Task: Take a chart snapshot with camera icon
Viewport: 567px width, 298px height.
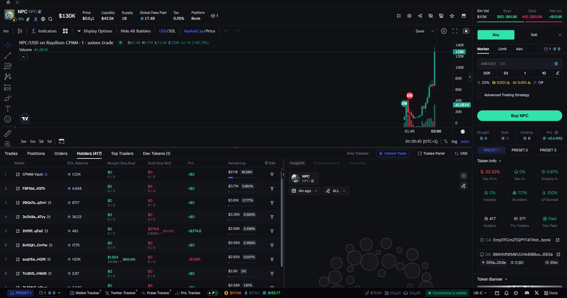Action: pos(466,31)
